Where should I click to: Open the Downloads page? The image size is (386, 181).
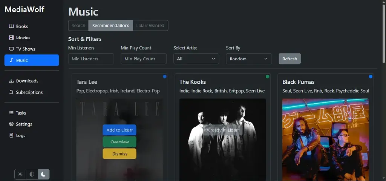pos(32,81)
